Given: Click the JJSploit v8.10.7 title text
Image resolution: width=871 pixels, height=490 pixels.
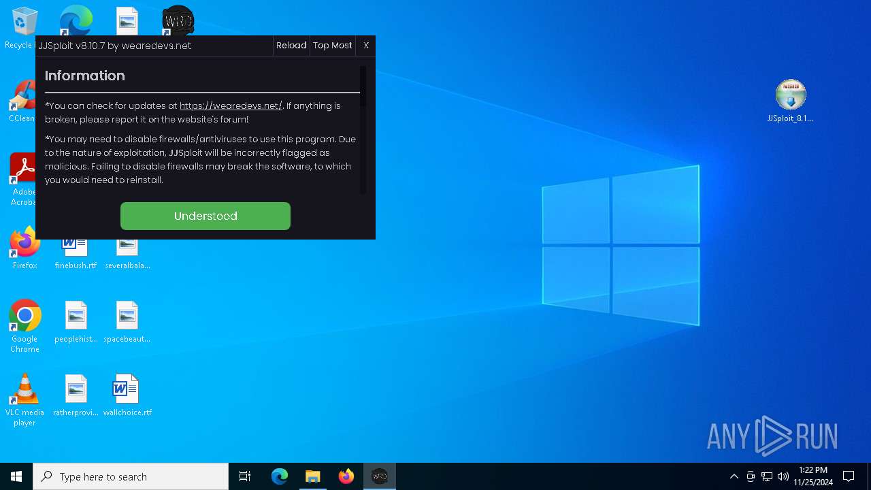Looking at the screenshot, I should coord(114,46).
